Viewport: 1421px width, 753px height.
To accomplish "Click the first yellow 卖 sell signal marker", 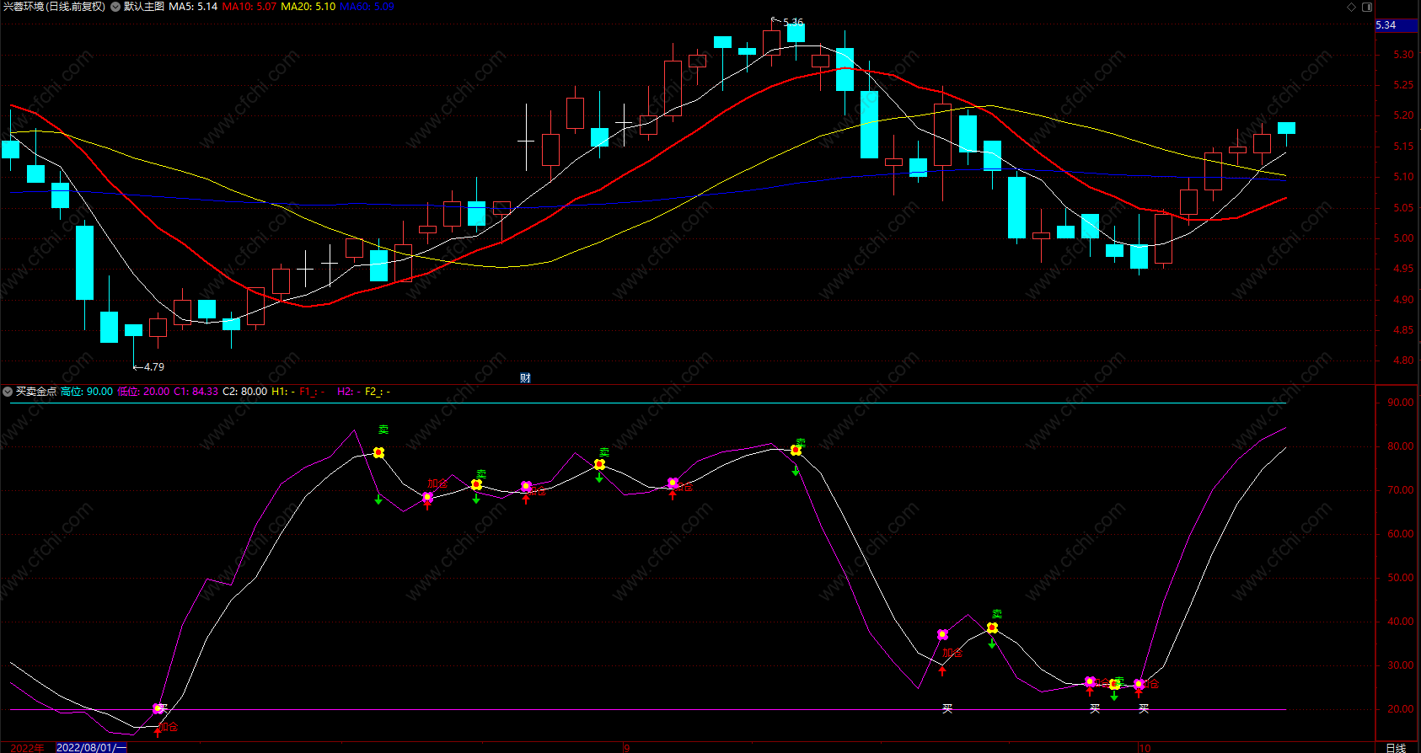I will tap(378, 452).
